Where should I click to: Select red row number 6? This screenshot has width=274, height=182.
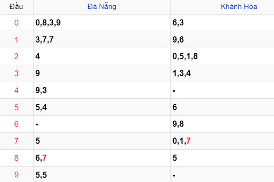pos(16,124)
